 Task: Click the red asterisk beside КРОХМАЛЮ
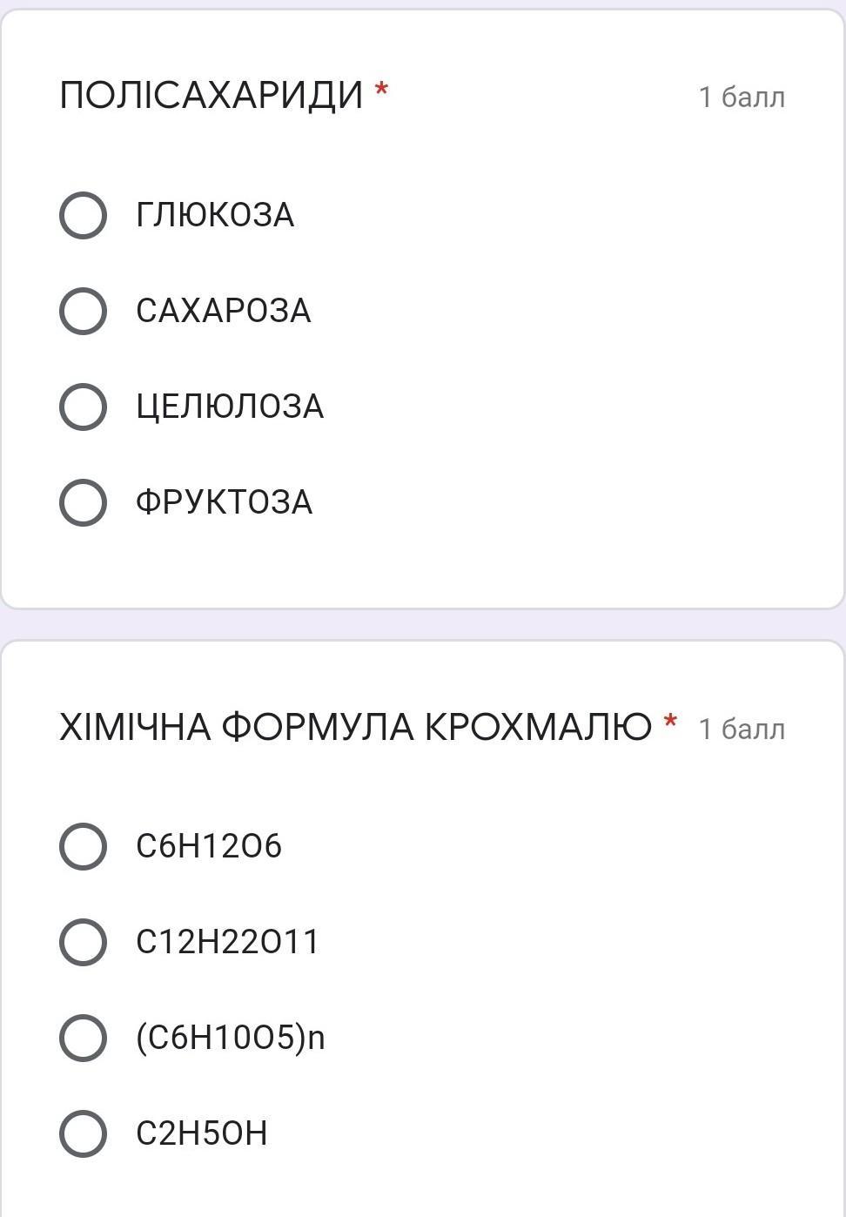tap(670, 721)
